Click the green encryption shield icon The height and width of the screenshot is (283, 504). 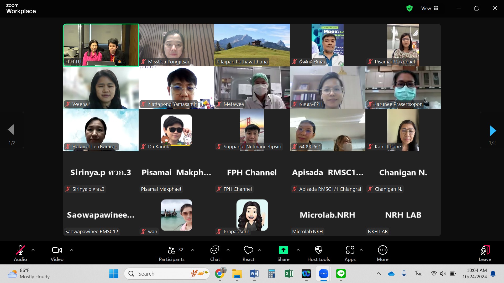pos(409,8)
